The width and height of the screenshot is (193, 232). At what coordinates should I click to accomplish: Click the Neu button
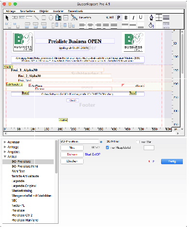click(x=72, y=148)
